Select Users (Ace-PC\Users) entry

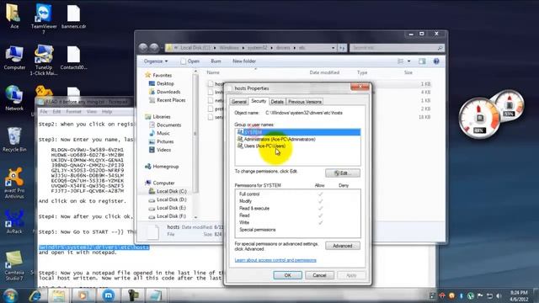point(261,146)
